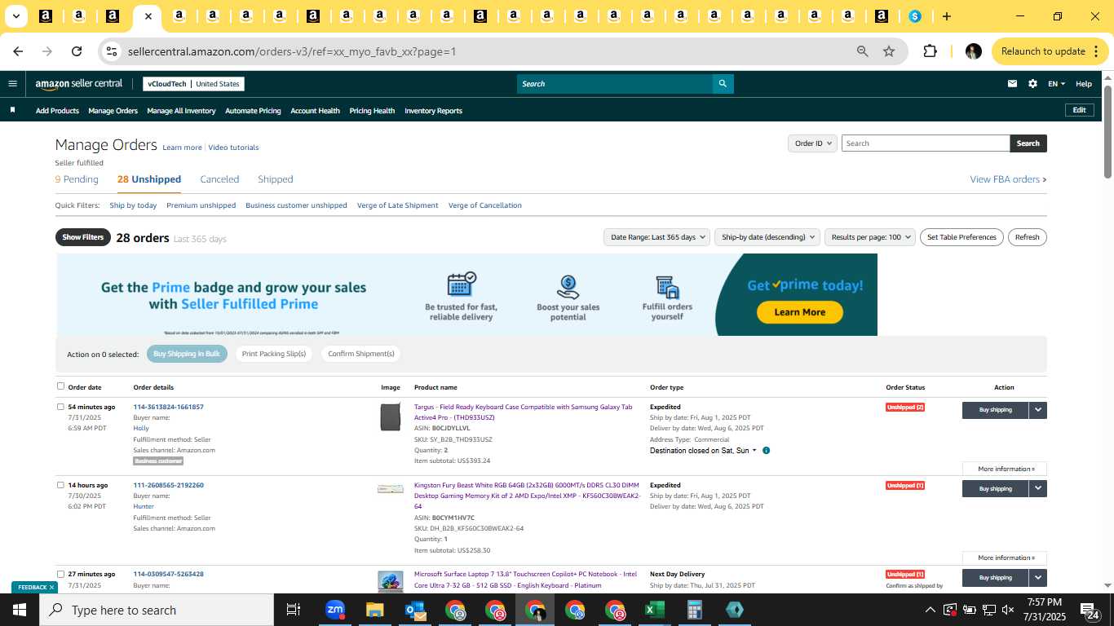The height and width of the screenshot is (626, 1114).
Task: Click the Refresh button
Action: 1027,237
